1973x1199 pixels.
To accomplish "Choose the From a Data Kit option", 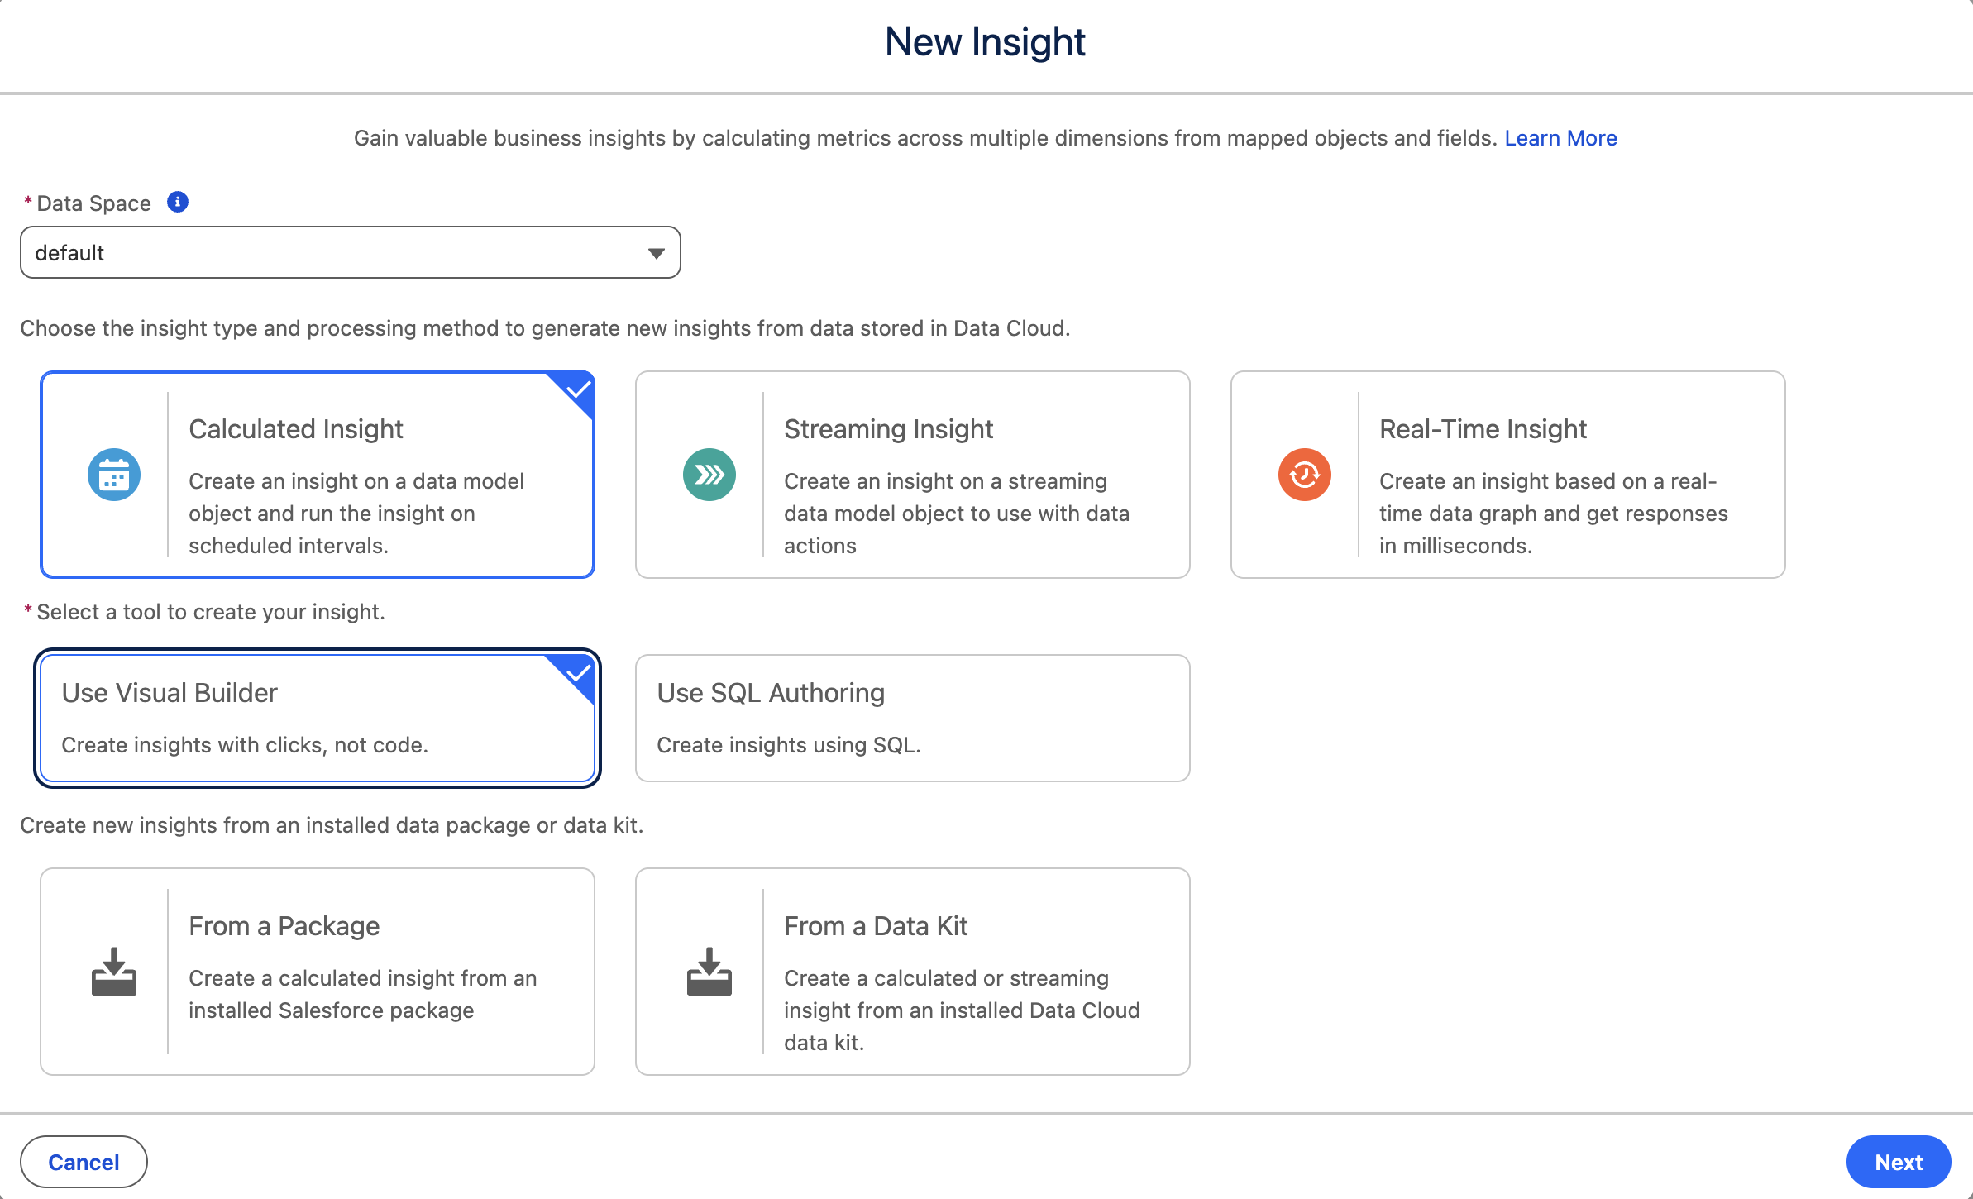I will (x=912, y=972).
